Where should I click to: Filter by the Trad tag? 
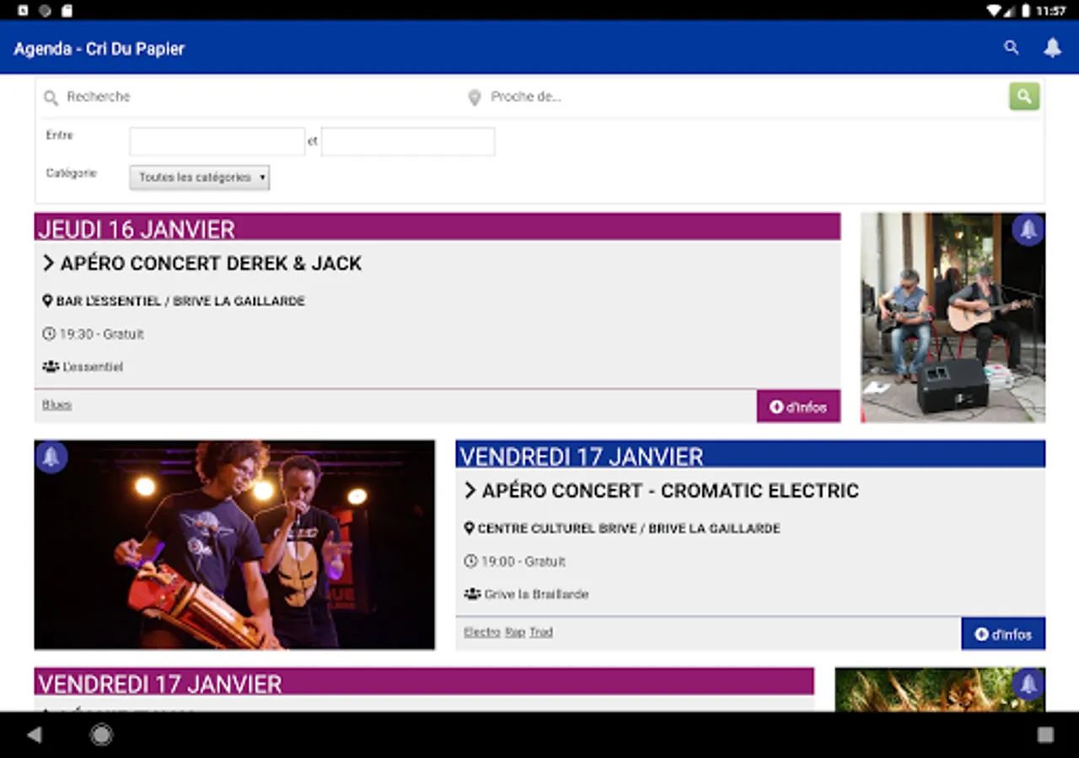pos(541,633)
